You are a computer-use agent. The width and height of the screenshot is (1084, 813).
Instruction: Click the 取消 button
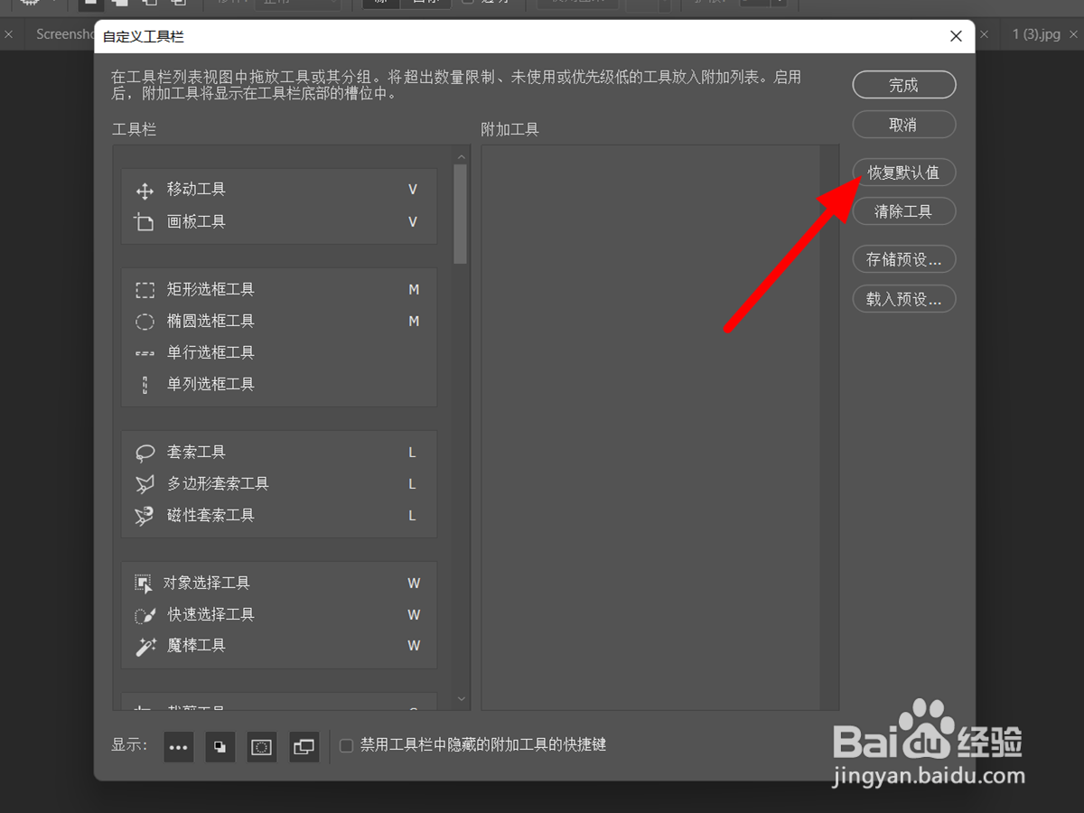coord(904,125)
